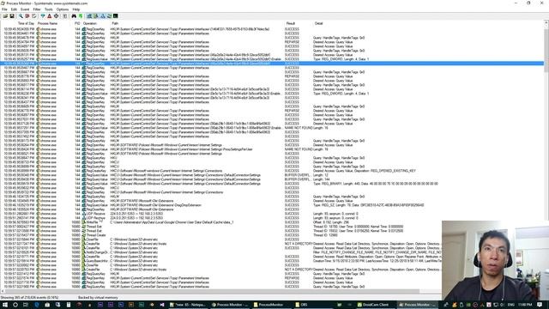Viewport: 549px width, 309px height.
Task: Click the Filter FILE_NOTIFY_CHANGE_FILE_NAME detail cell
Action: pyautogui.click(x=377, y=252)
